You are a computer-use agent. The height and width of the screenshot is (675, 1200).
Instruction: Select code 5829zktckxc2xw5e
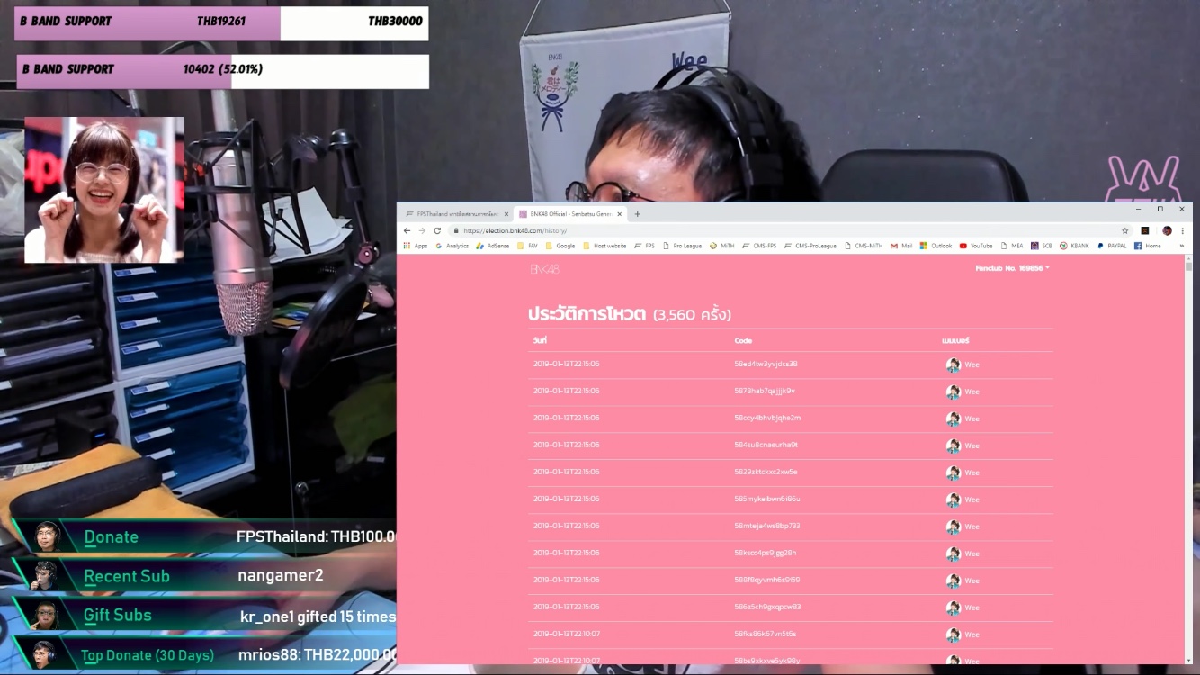coord(766,472)
